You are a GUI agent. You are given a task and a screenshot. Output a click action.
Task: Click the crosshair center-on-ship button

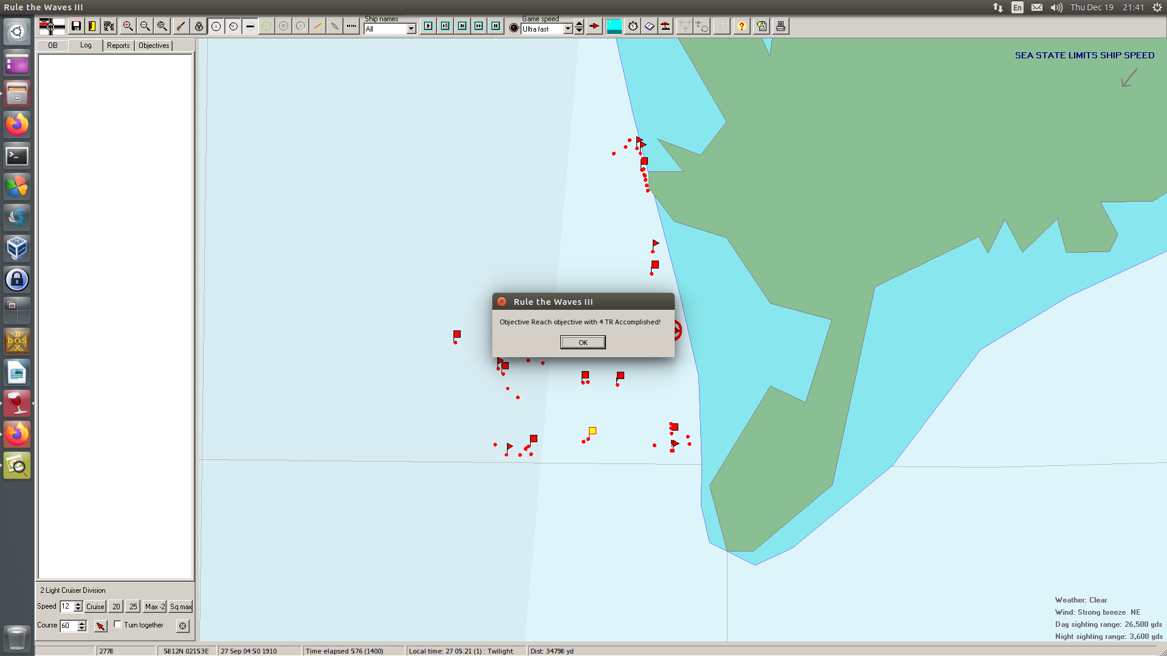[182, 626]
